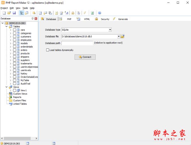Switch to the PHP tab
This screenshot has width=191, height=145.
tap(67, 19)
